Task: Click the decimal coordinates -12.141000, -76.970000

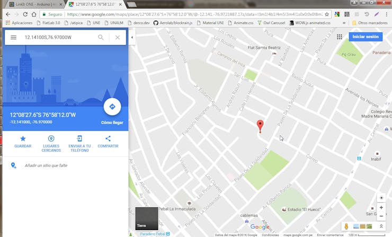Action: 31,122
